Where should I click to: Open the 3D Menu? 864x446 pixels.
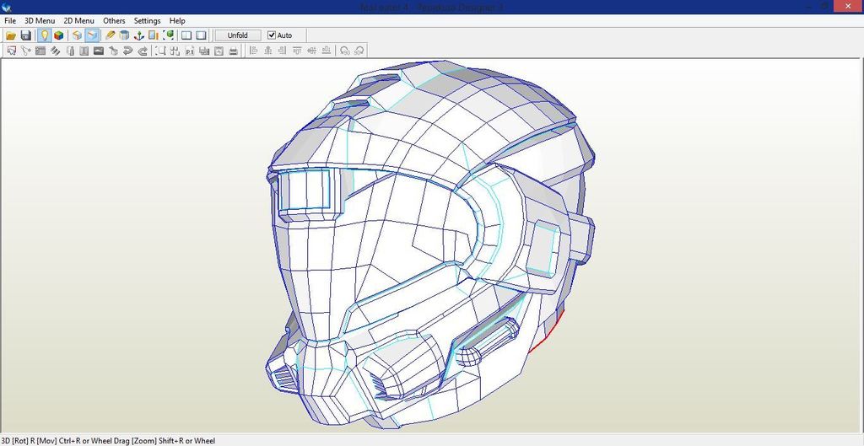pos(40,20)
